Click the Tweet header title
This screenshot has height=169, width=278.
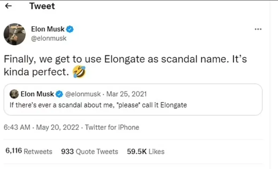[42, 6]
